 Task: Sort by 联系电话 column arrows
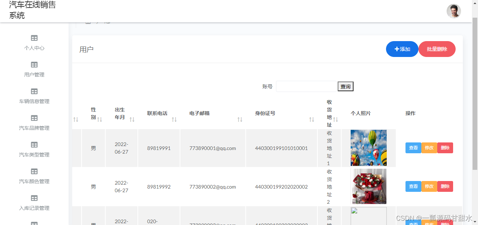[174, 119]
